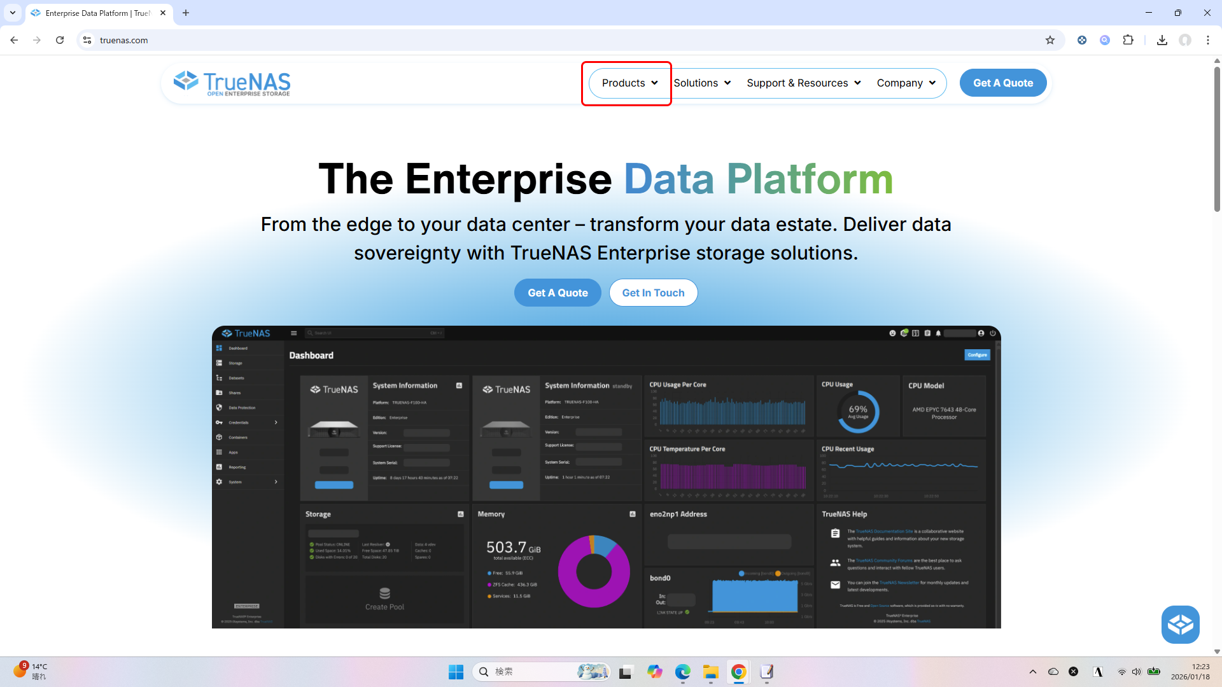Open Support & Resources menu

click(x=803, y=83)
